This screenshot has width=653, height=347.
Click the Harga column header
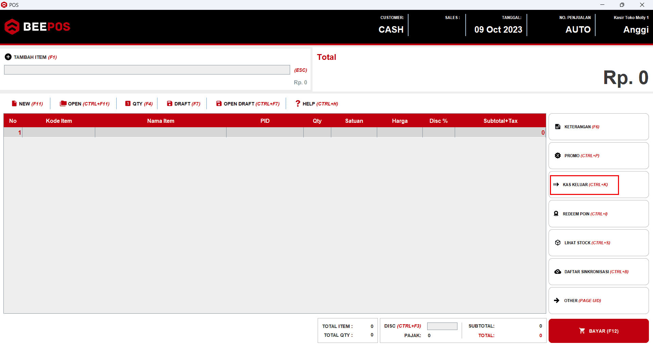[400, 121]
